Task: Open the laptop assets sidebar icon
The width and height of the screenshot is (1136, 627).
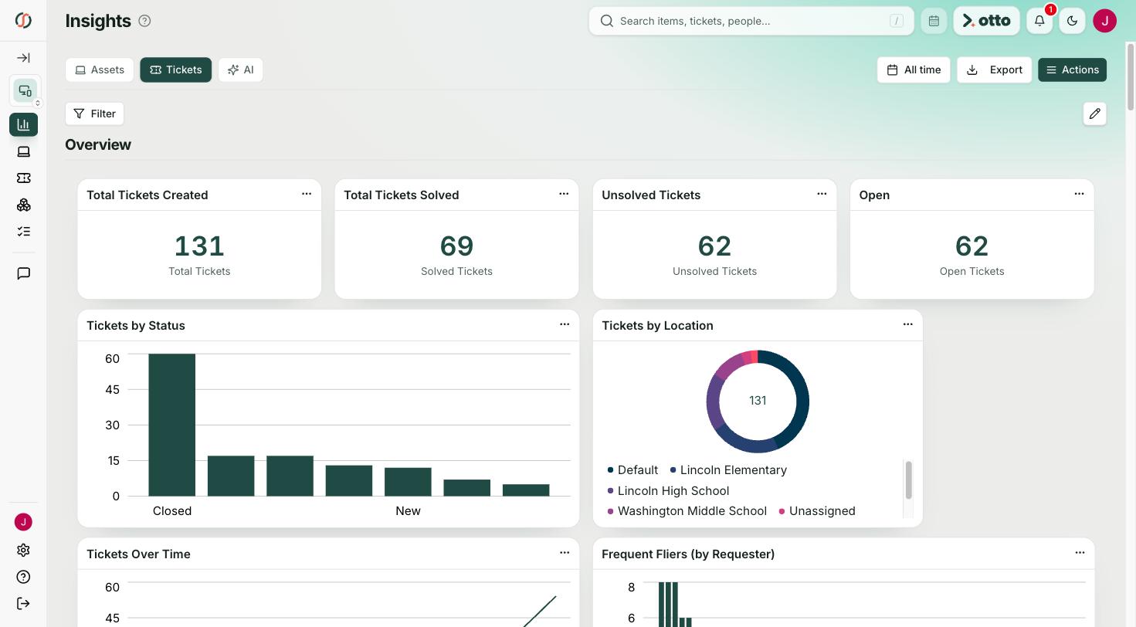Action: [23, 151]
